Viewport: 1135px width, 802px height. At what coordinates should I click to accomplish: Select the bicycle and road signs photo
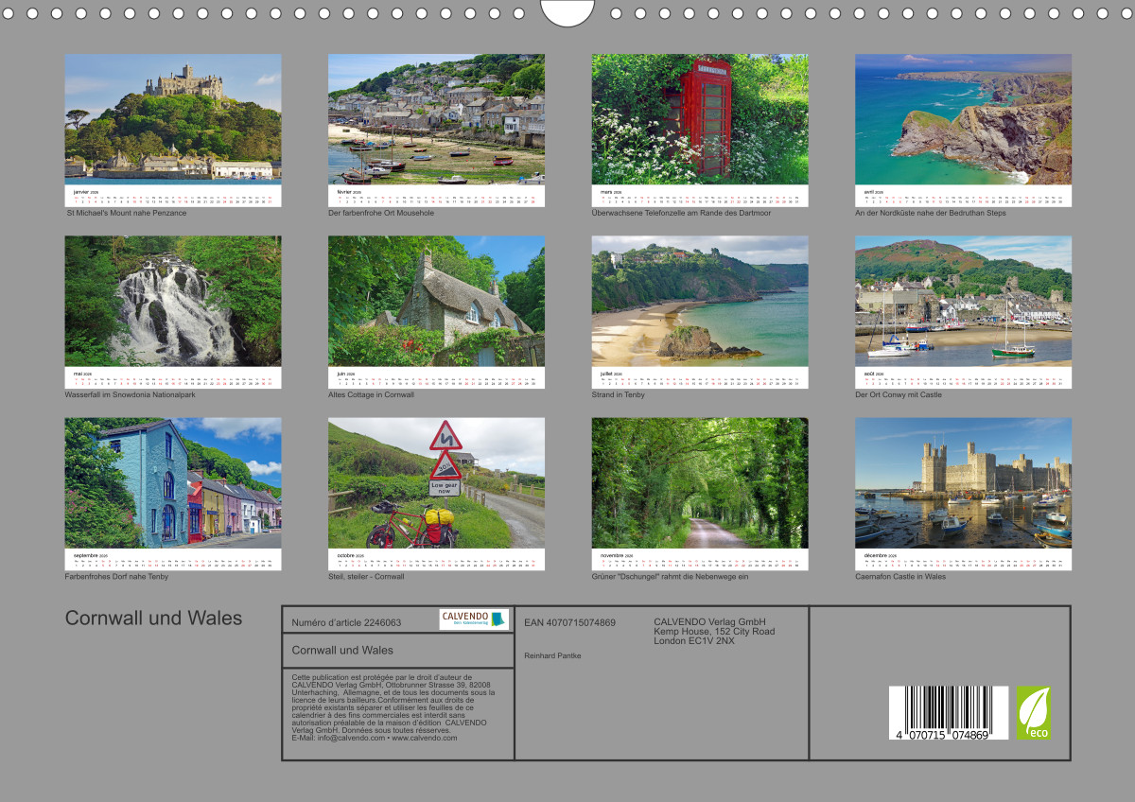(x=436, y=483)
